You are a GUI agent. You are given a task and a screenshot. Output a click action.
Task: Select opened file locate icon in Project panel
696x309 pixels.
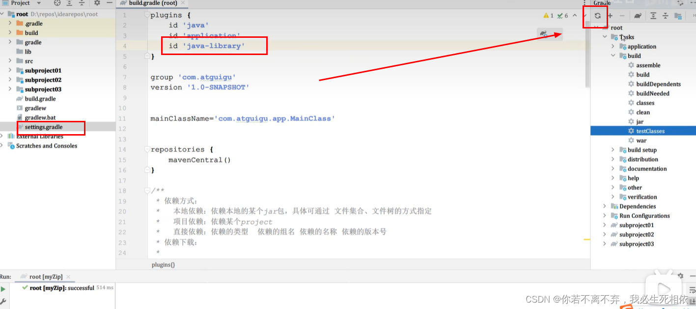[57, 3]
